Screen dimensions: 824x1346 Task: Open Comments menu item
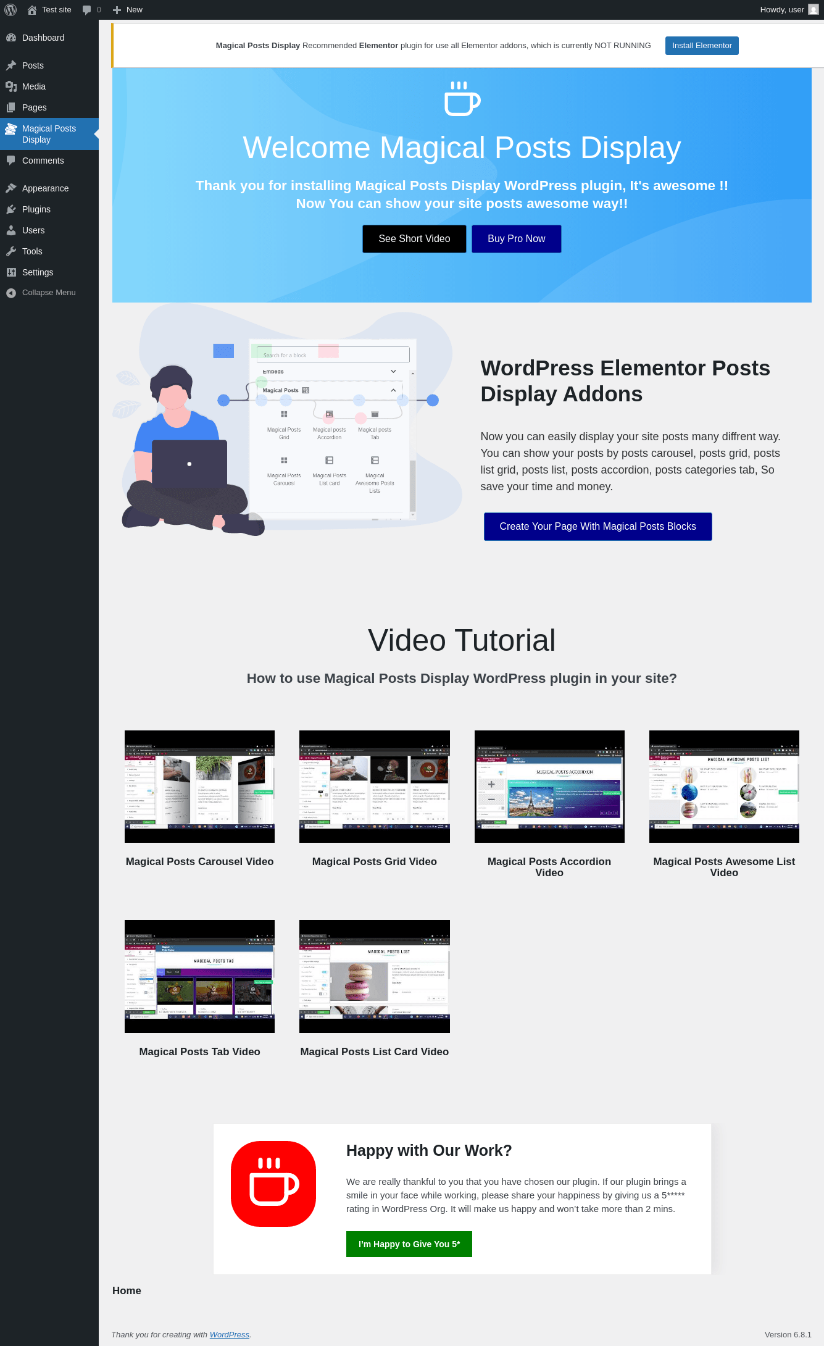49,161
